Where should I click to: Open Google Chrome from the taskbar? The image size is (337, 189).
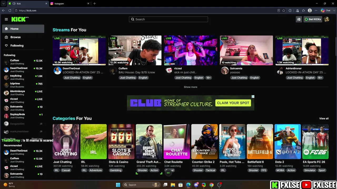coord(211,185)
